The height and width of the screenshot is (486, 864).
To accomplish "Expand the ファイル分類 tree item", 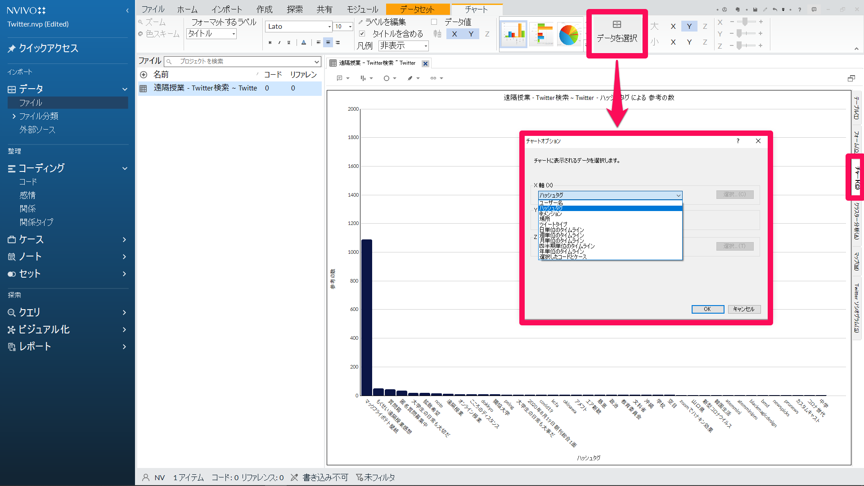I will [14, 116].
